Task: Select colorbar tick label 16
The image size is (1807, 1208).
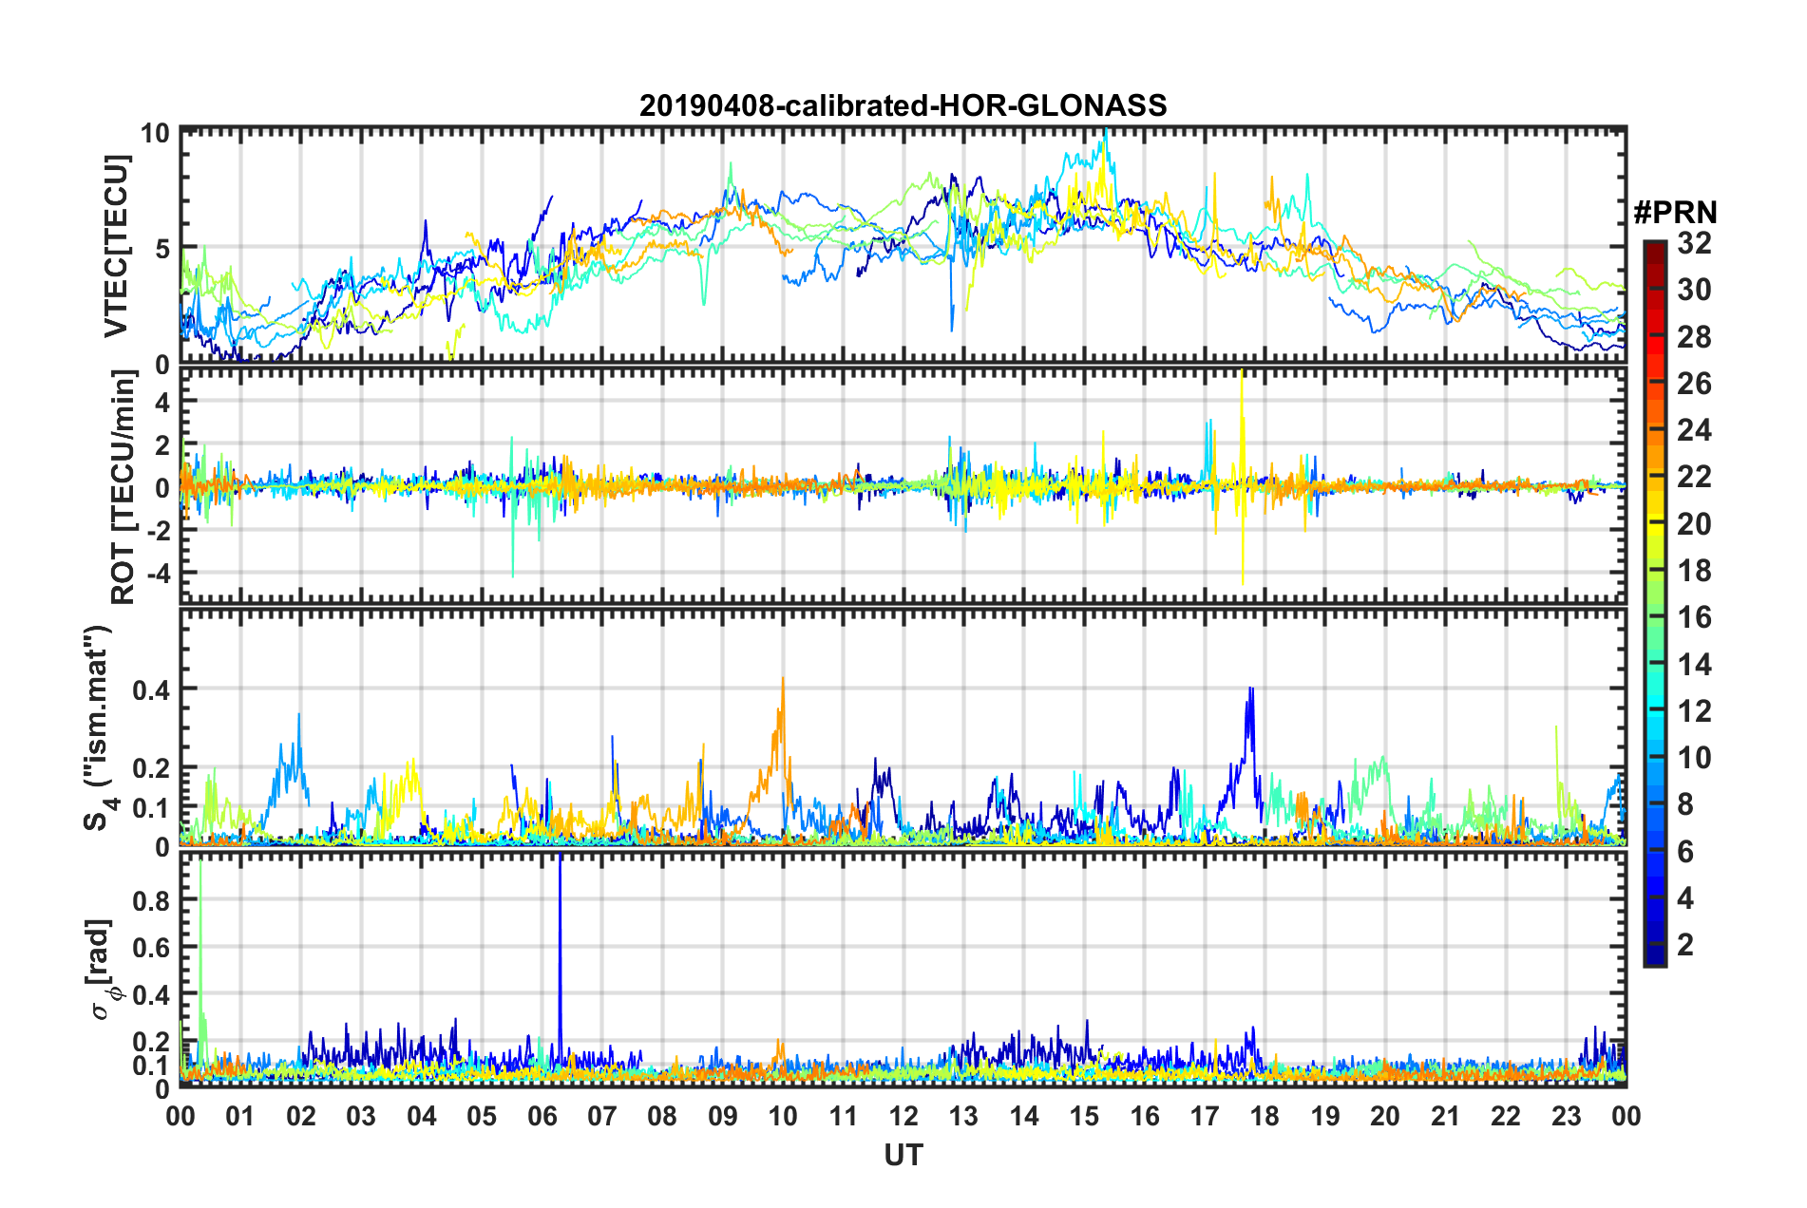Action: (x=1694, y=617)
